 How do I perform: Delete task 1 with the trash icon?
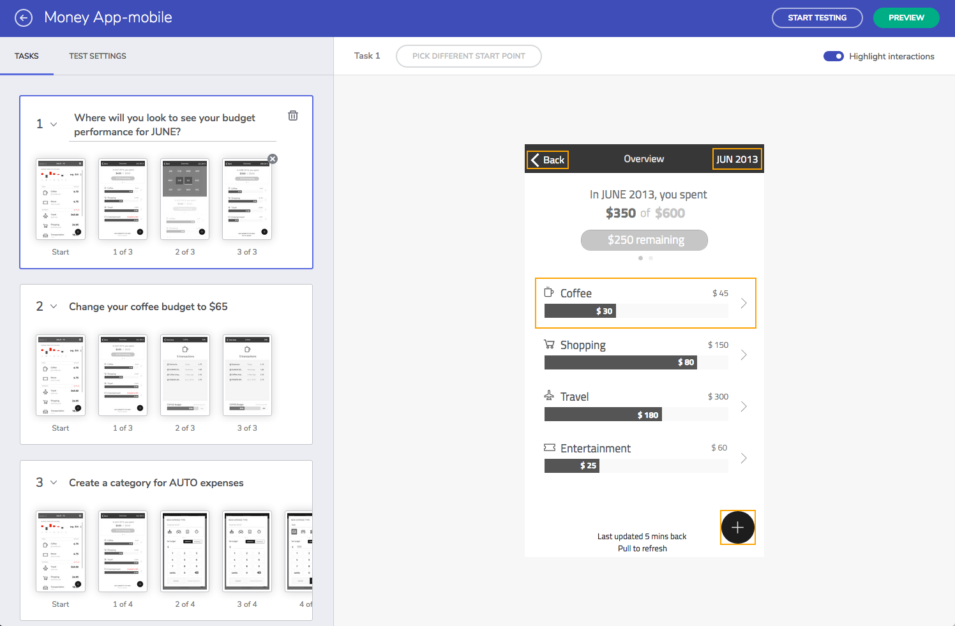point(293,116)
